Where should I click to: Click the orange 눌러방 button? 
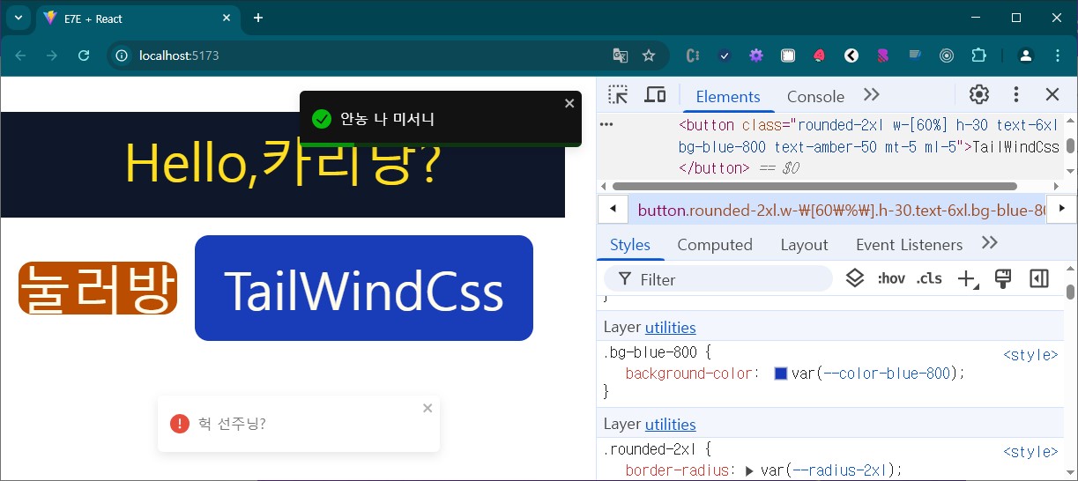98,288
